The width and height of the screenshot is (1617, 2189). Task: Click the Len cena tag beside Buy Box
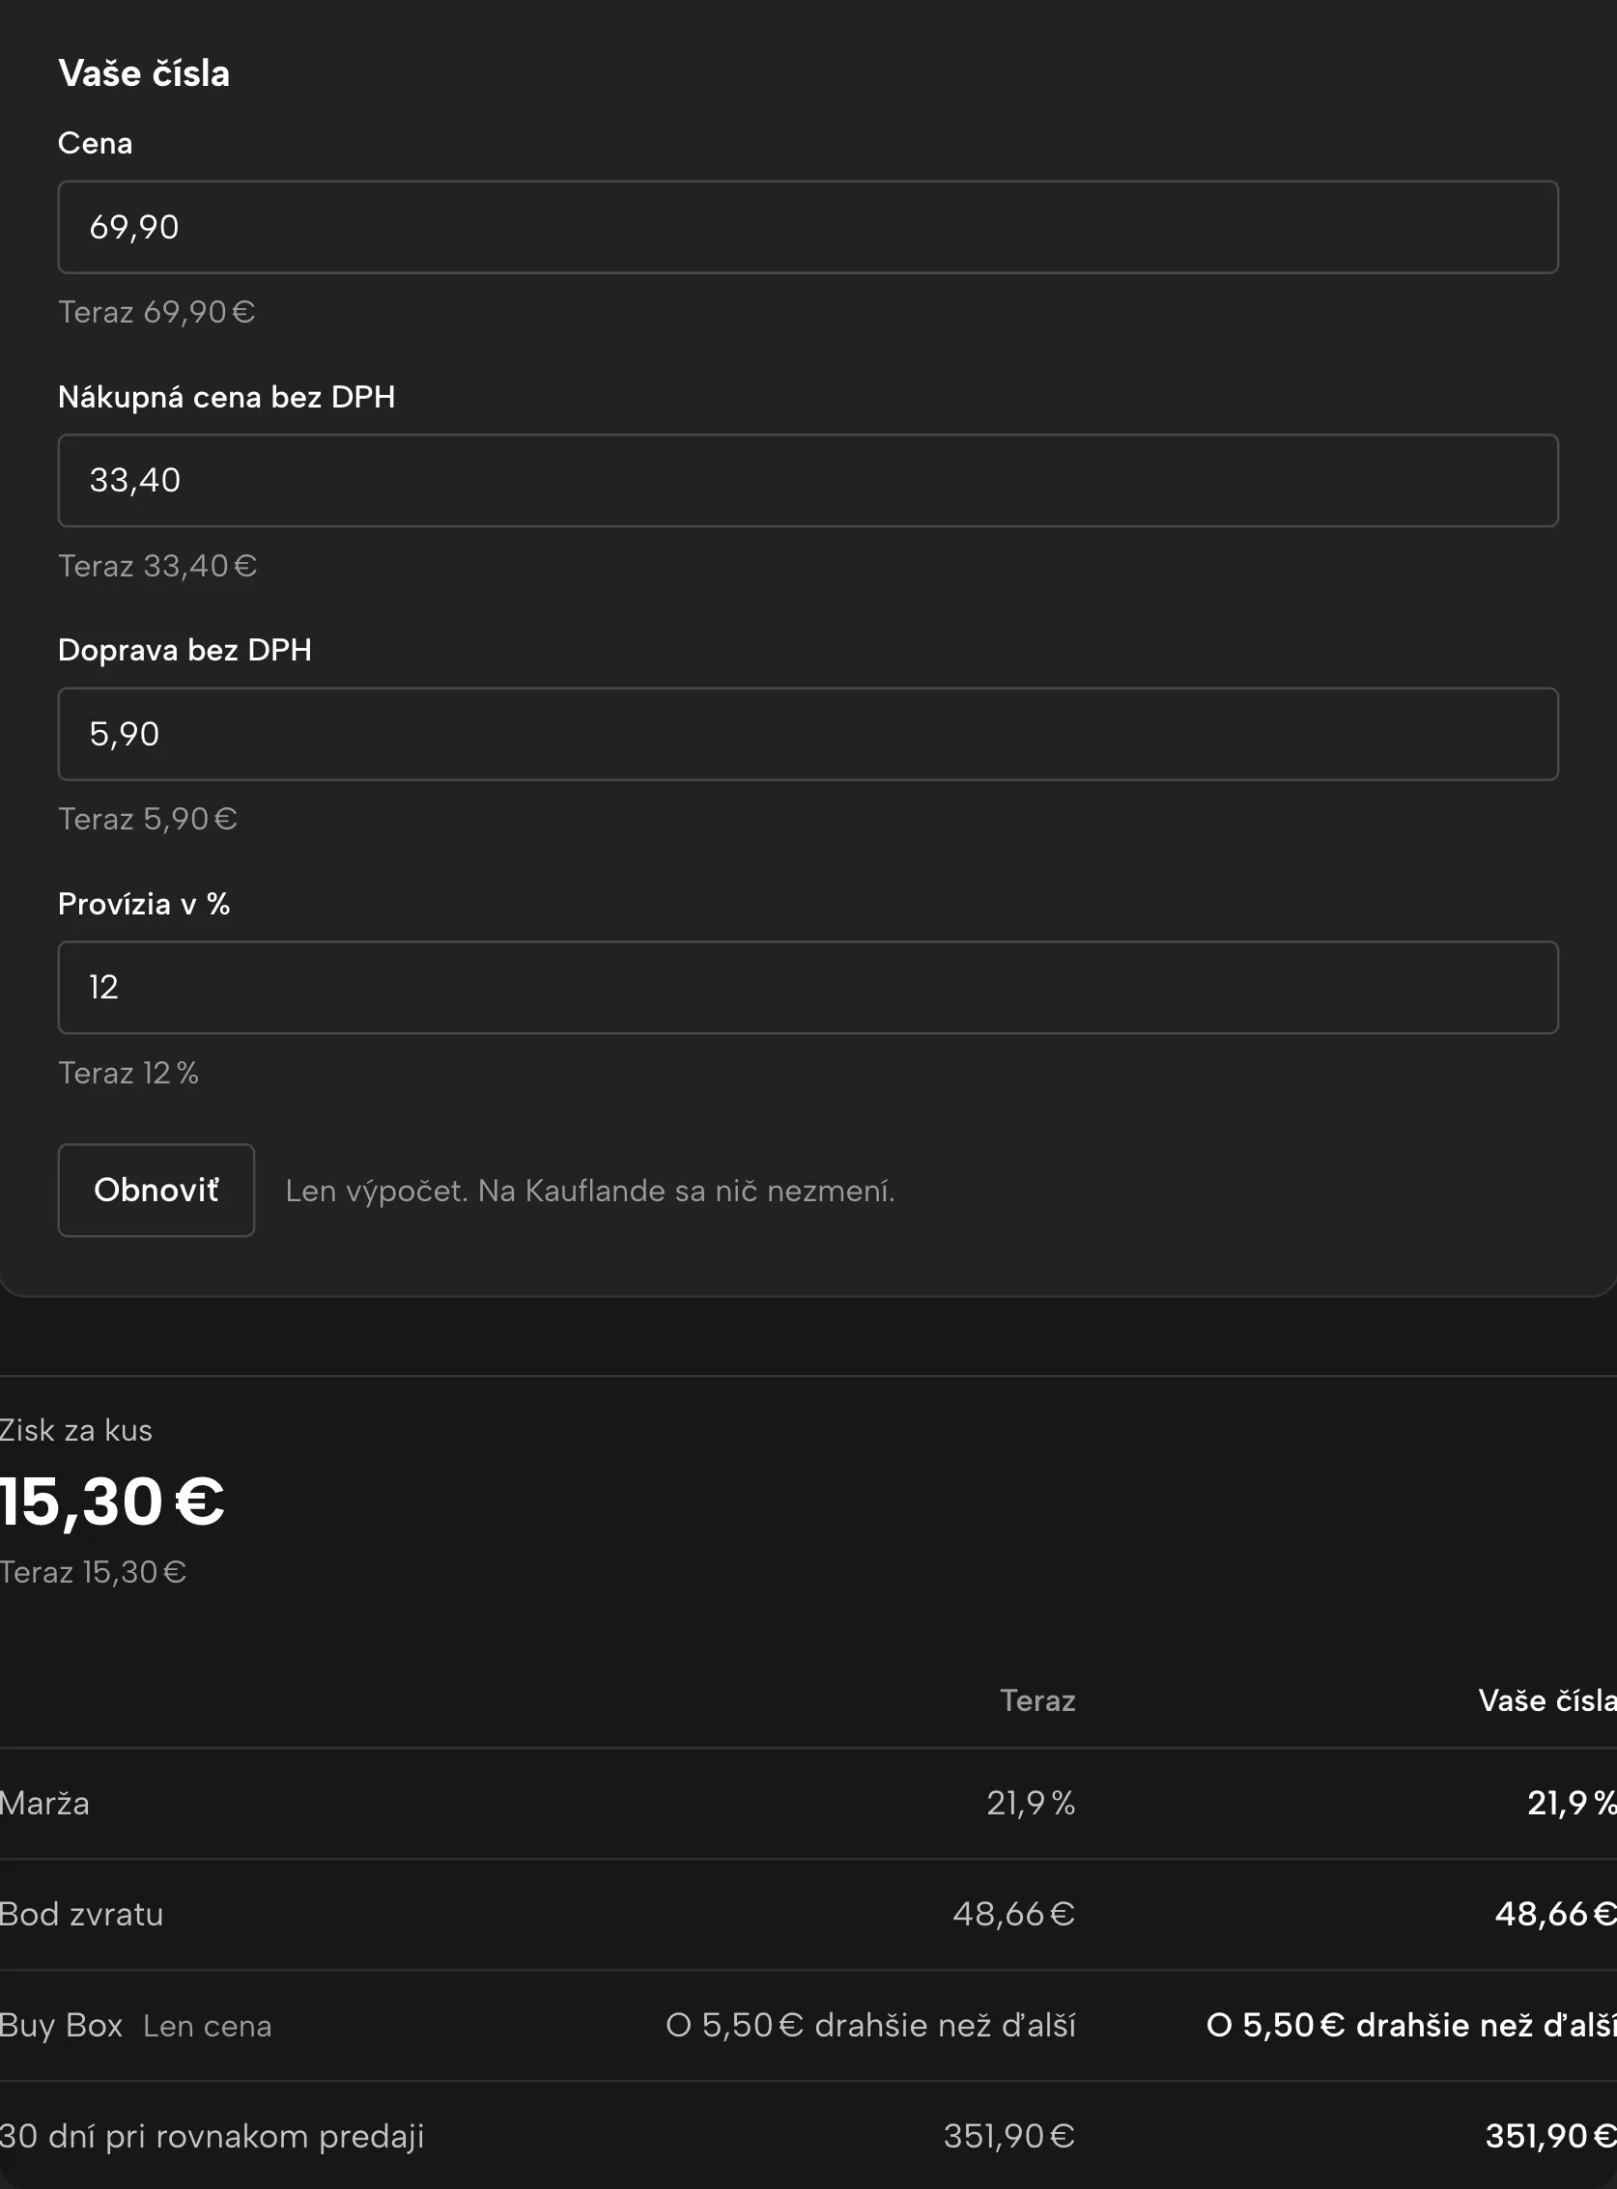click(x=208, y=2027)
